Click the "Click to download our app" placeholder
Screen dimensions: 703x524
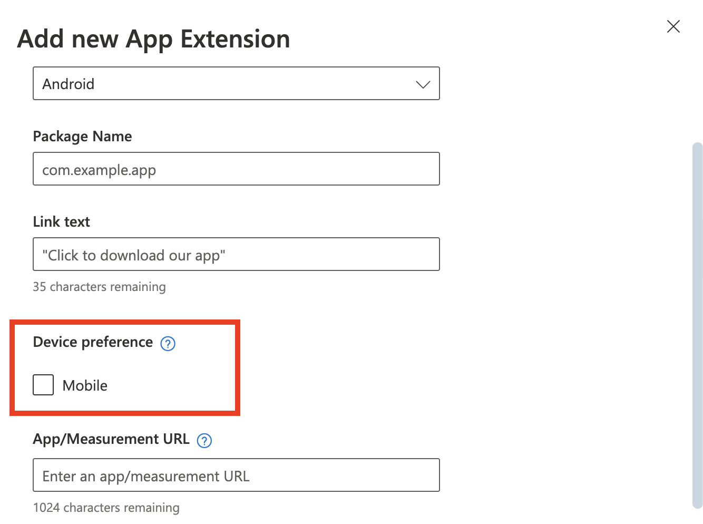coord(134,256)
